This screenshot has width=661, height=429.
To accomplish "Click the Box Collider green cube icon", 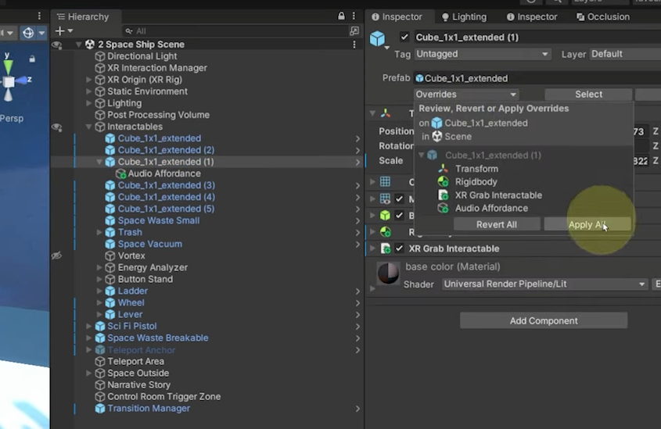I will pos(386,215).
